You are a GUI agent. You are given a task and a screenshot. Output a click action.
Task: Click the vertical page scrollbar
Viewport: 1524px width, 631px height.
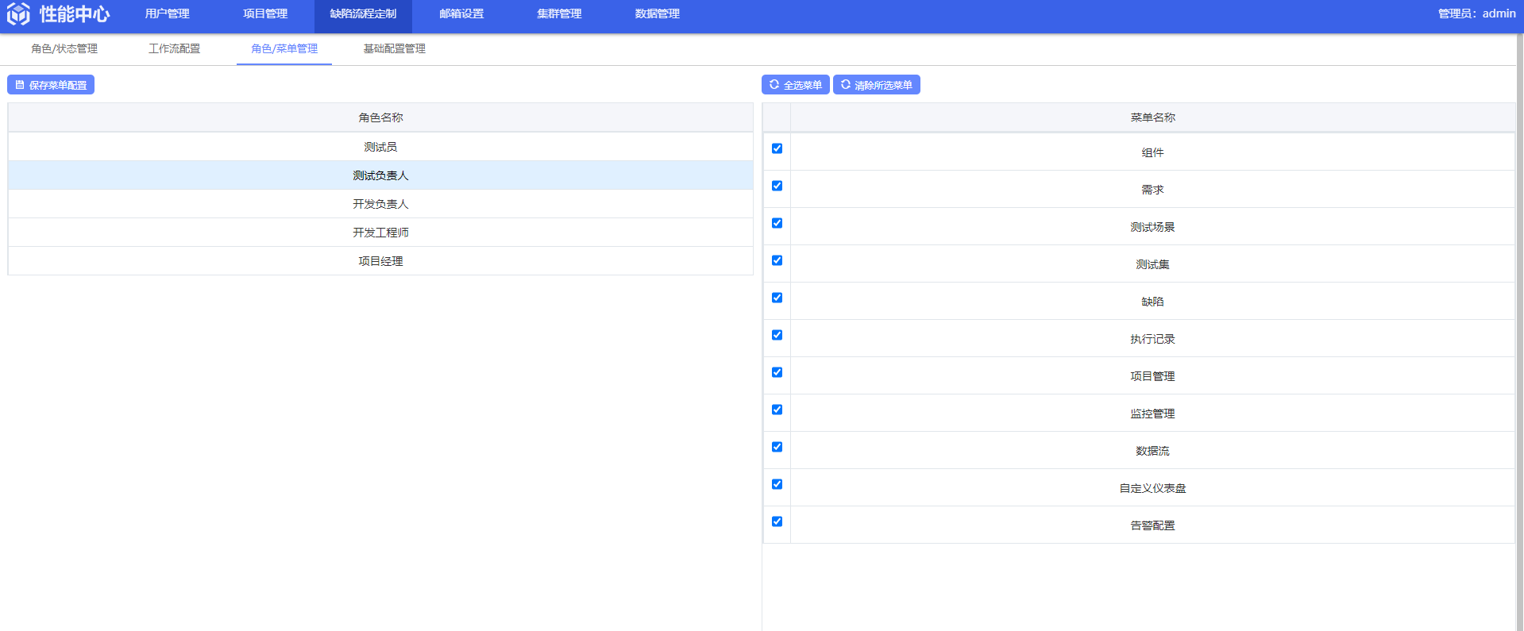[x=1519, y=317]
